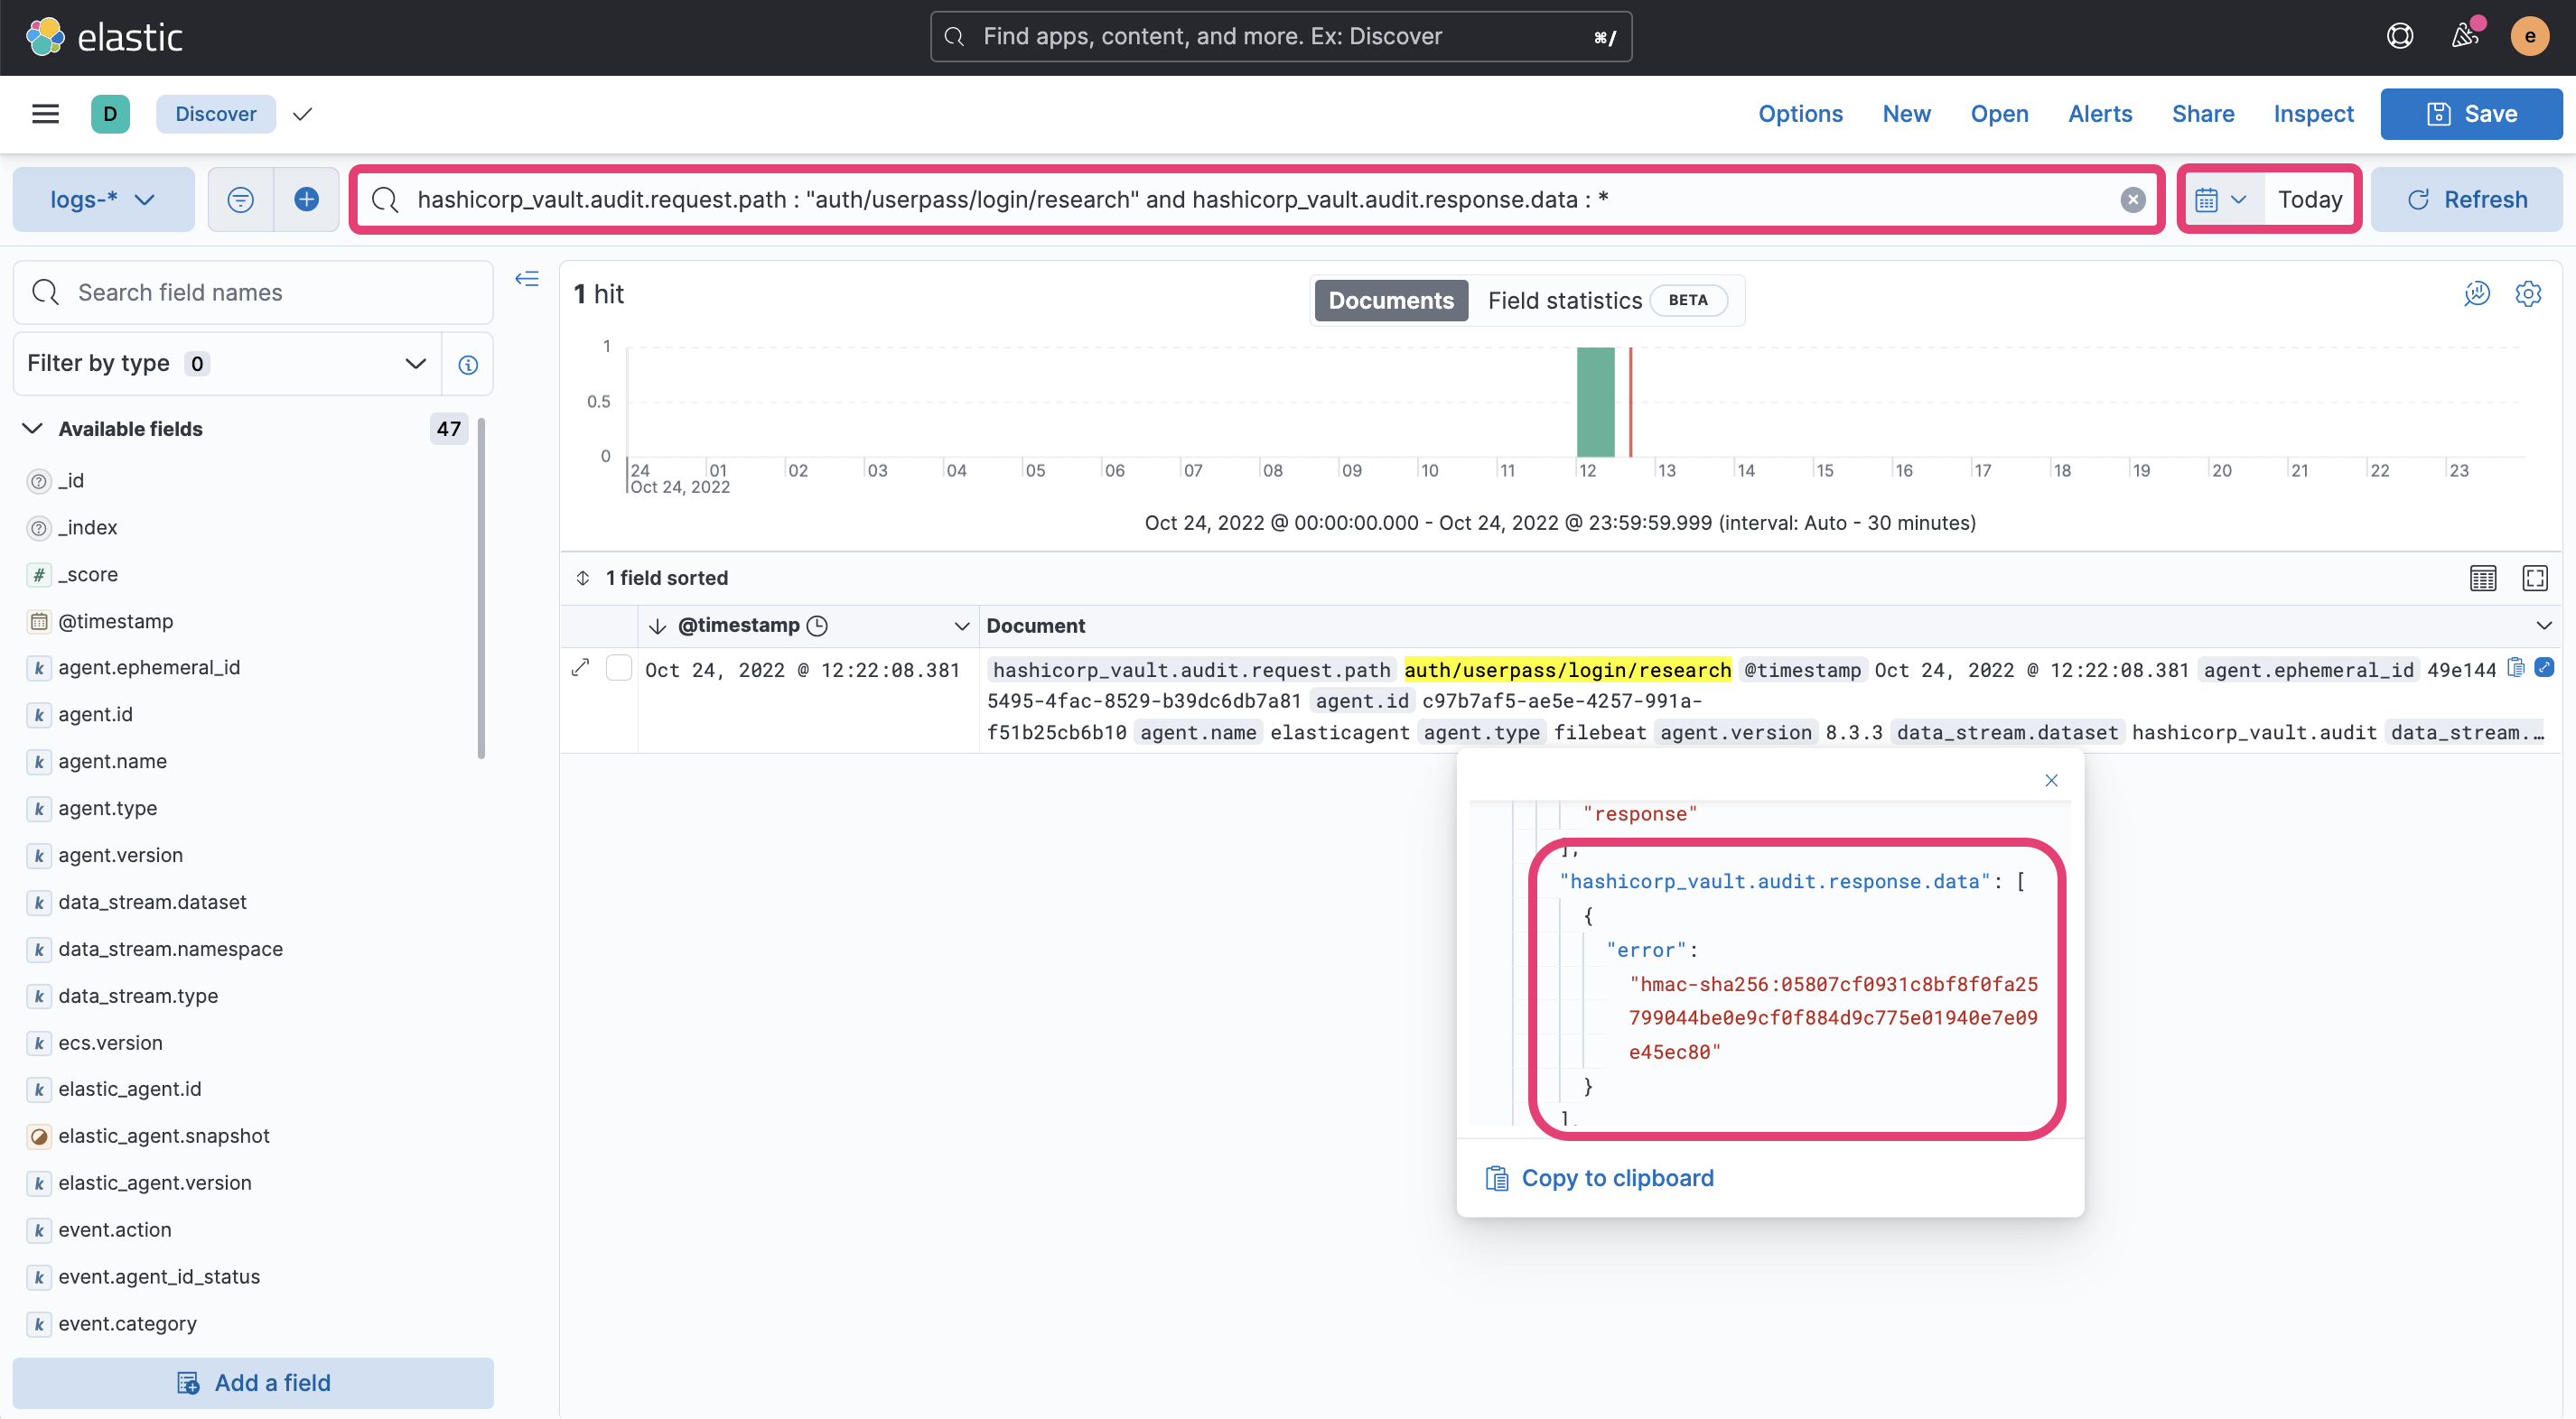
Task: Add a filter with plus icon
Action: tap(307, 199)
